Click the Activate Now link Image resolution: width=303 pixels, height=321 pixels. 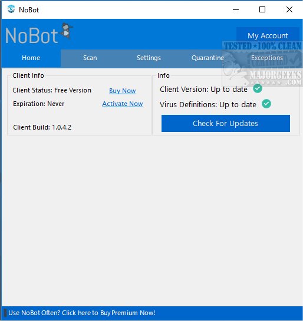tap(122, 104)
